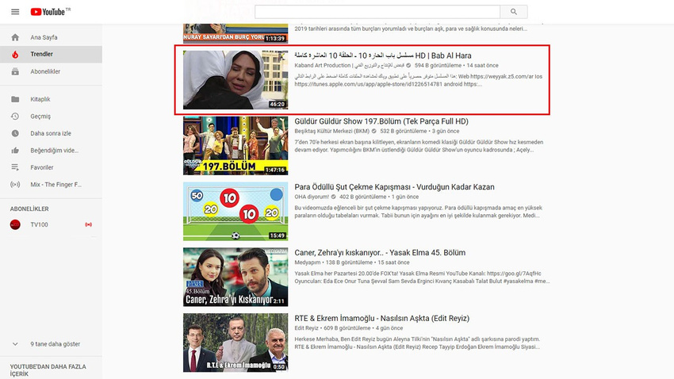Click '532 B görüntüleme' view count

coord(403,131)
